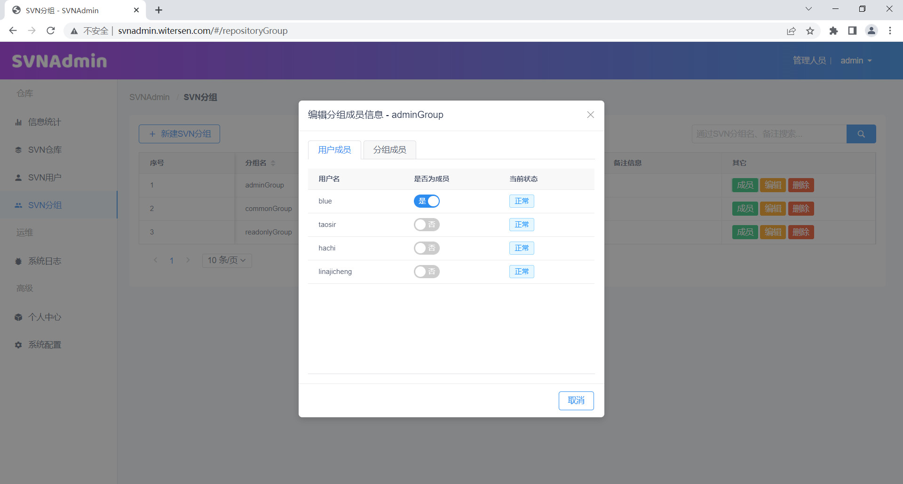Click linajicheng's 正常 status tag
The width and height of the screenshot is (903, 484).
(522, 272)
